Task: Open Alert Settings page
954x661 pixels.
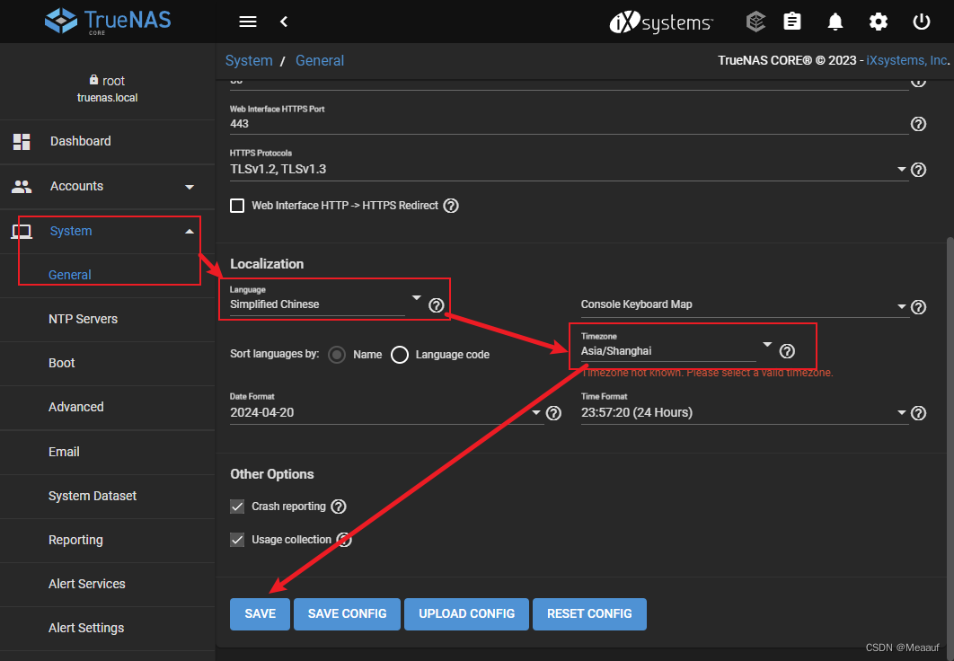Action: click(x=107, y=628)
